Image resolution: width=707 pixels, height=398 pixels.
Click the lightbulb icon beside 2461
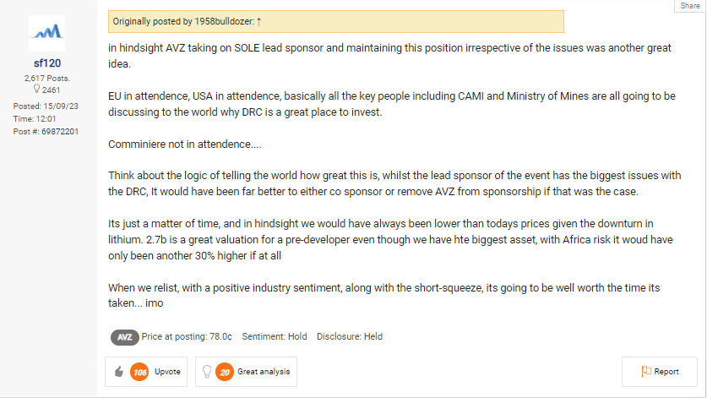pos(36,89)
